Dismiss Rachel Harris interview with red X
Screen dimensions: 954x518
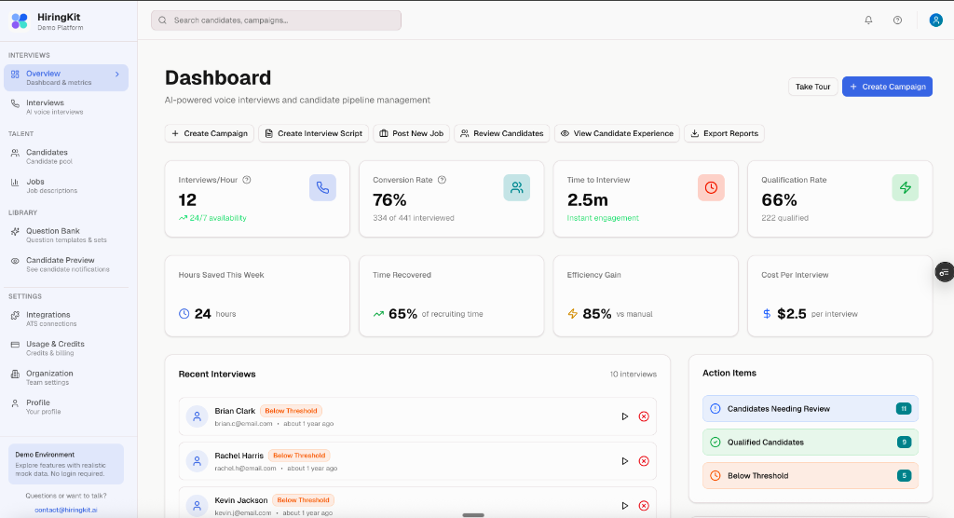(644, 461)
